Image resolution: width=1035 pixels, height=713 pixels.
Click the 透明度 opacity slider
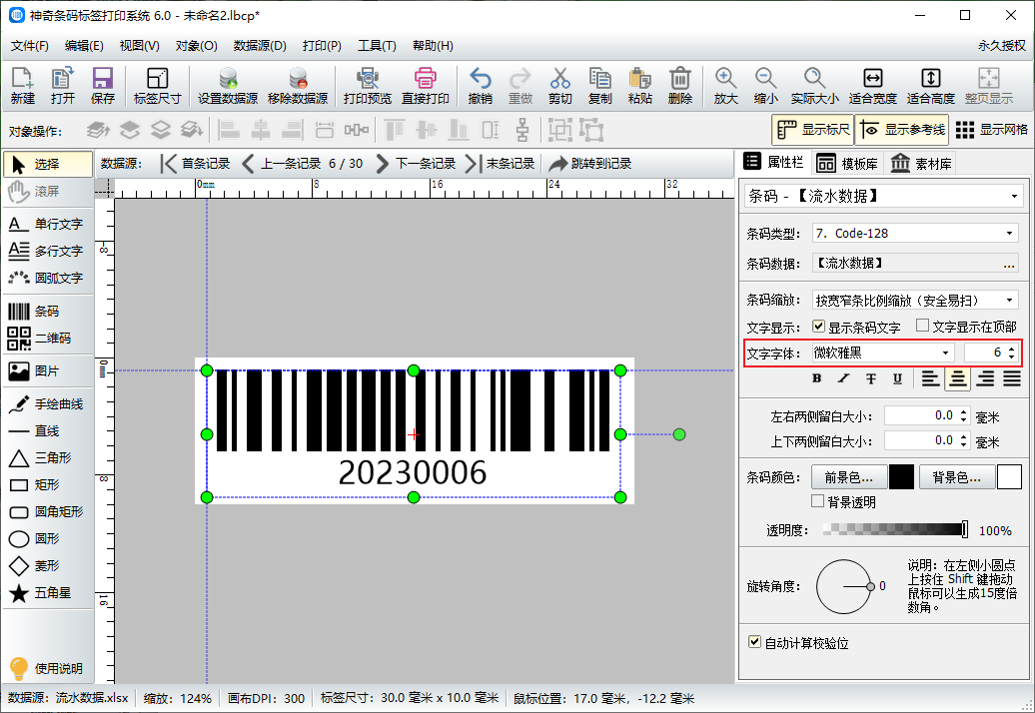coord(896,529)
